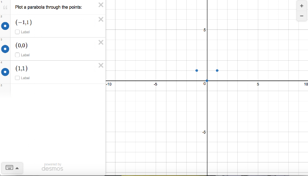Viewport: 308px width, 176px height.
Task: Expand keypad with the up arrow
Action: point(17,168)
